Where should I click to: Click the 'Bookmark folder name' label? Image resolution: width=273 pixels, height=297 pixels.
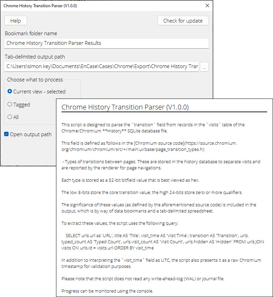click(x=31, y=34)
